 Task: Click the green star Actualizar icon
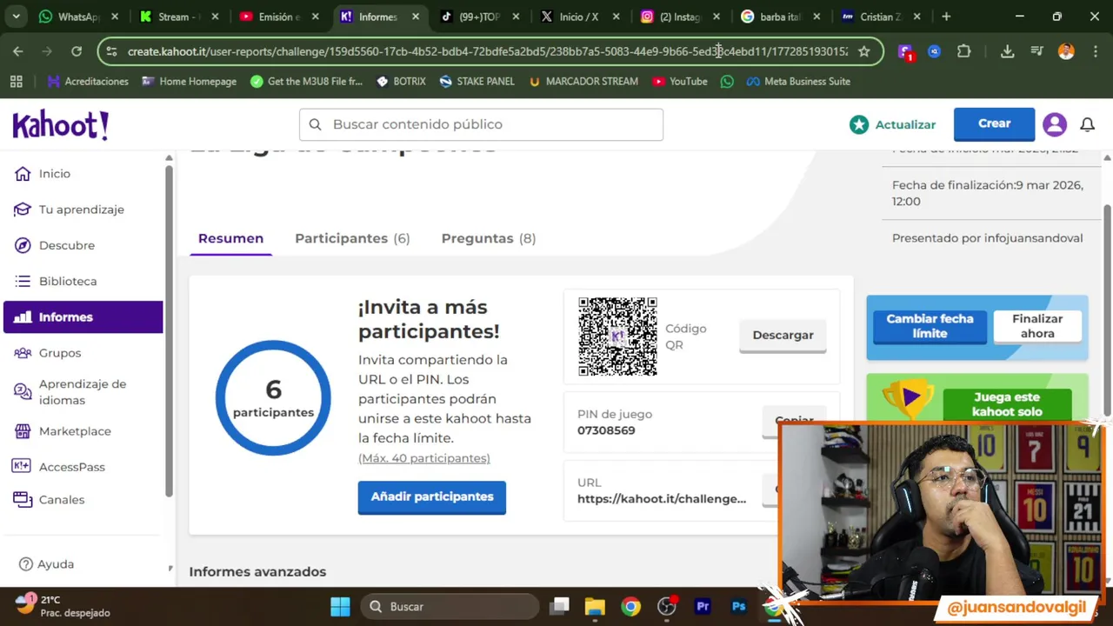(859, 124)
